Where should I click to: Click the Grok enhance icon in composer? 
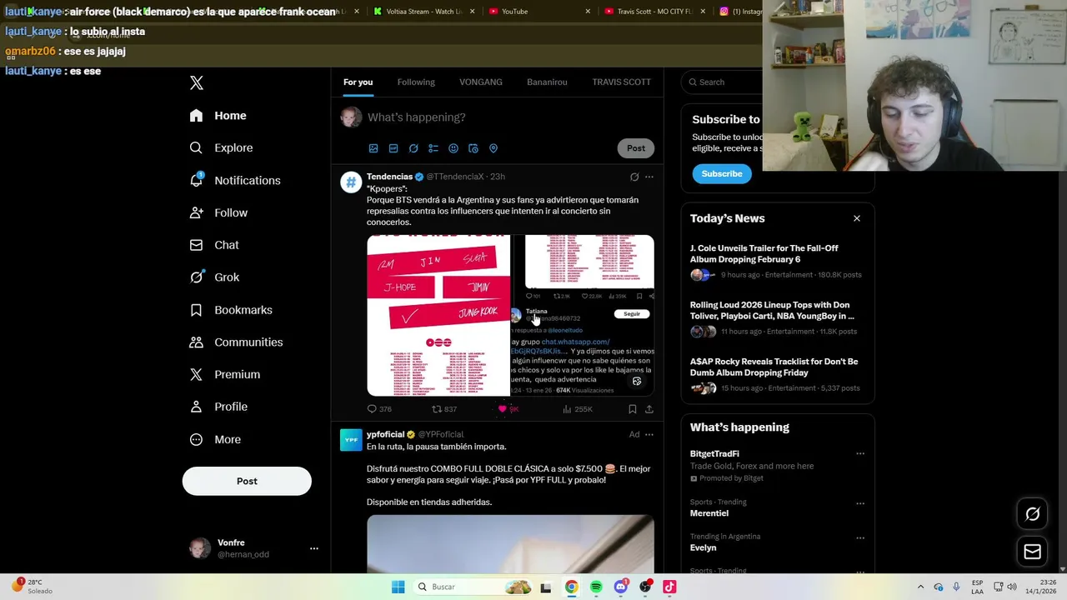[413, 148]
